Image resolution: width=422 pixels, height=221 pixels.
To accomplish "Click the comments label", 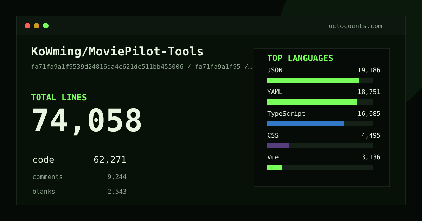I will [47, 177].
